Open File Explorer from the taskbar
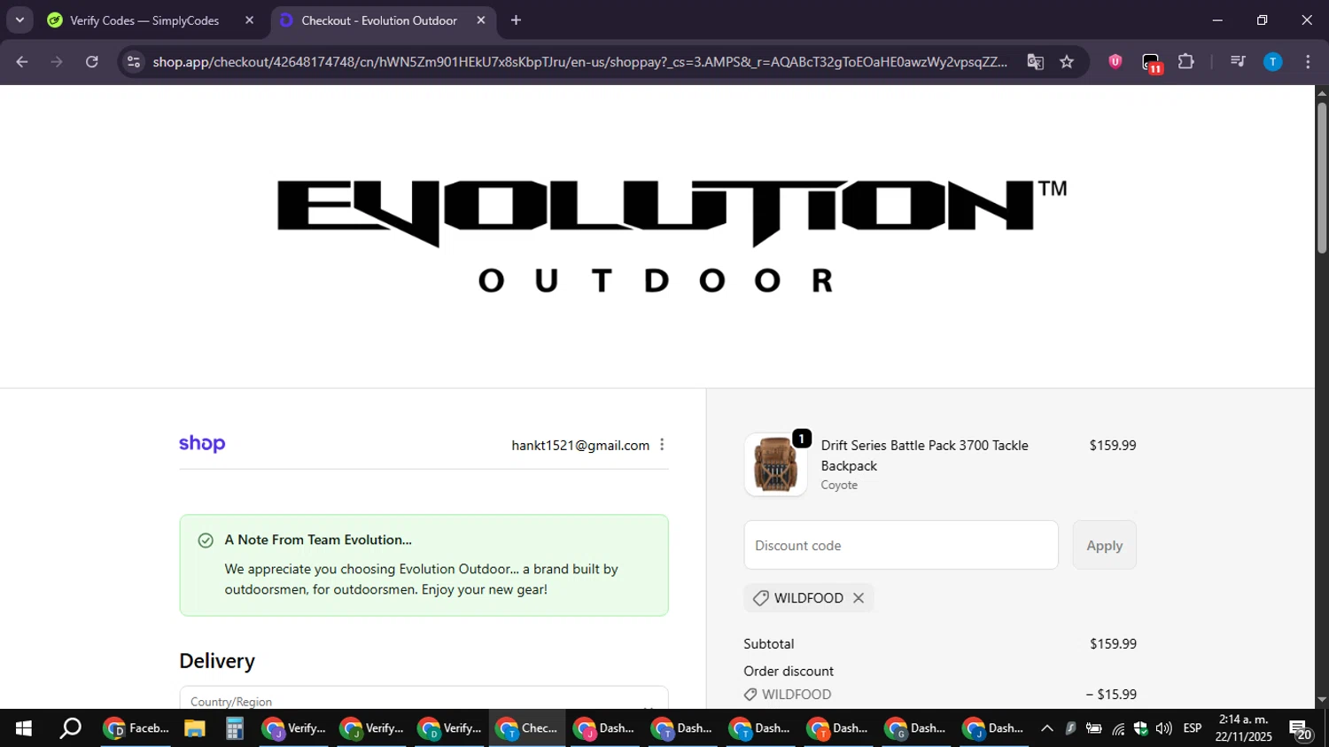 (195, 728)
